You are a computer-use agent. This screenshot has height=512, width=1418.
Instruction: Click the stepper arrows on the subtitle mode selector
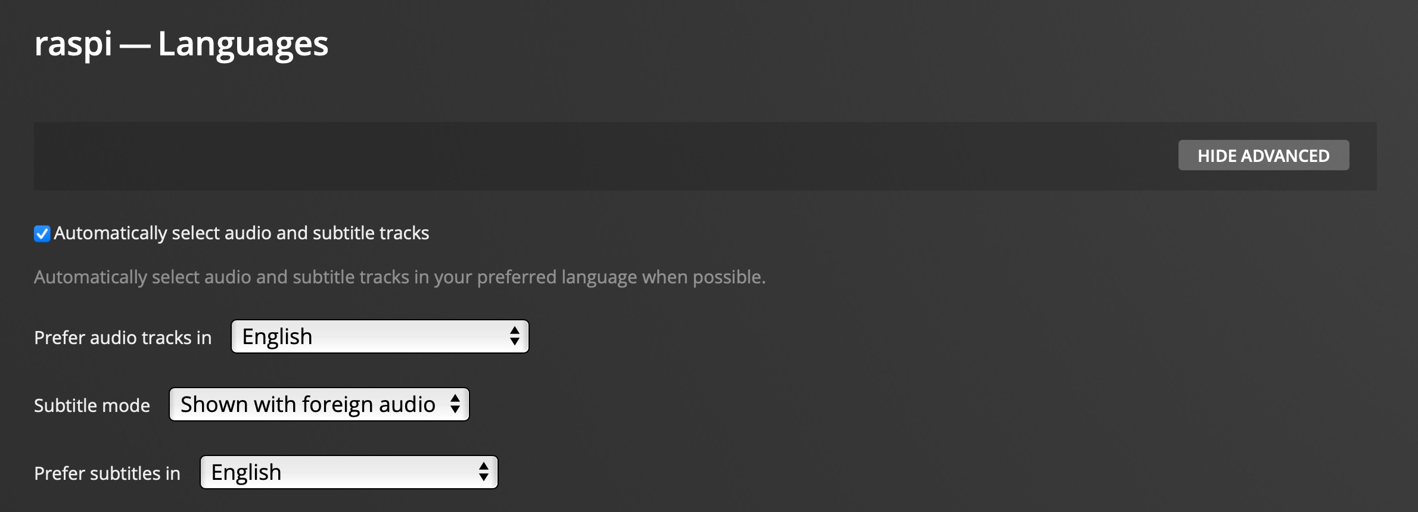coord(455,404)
